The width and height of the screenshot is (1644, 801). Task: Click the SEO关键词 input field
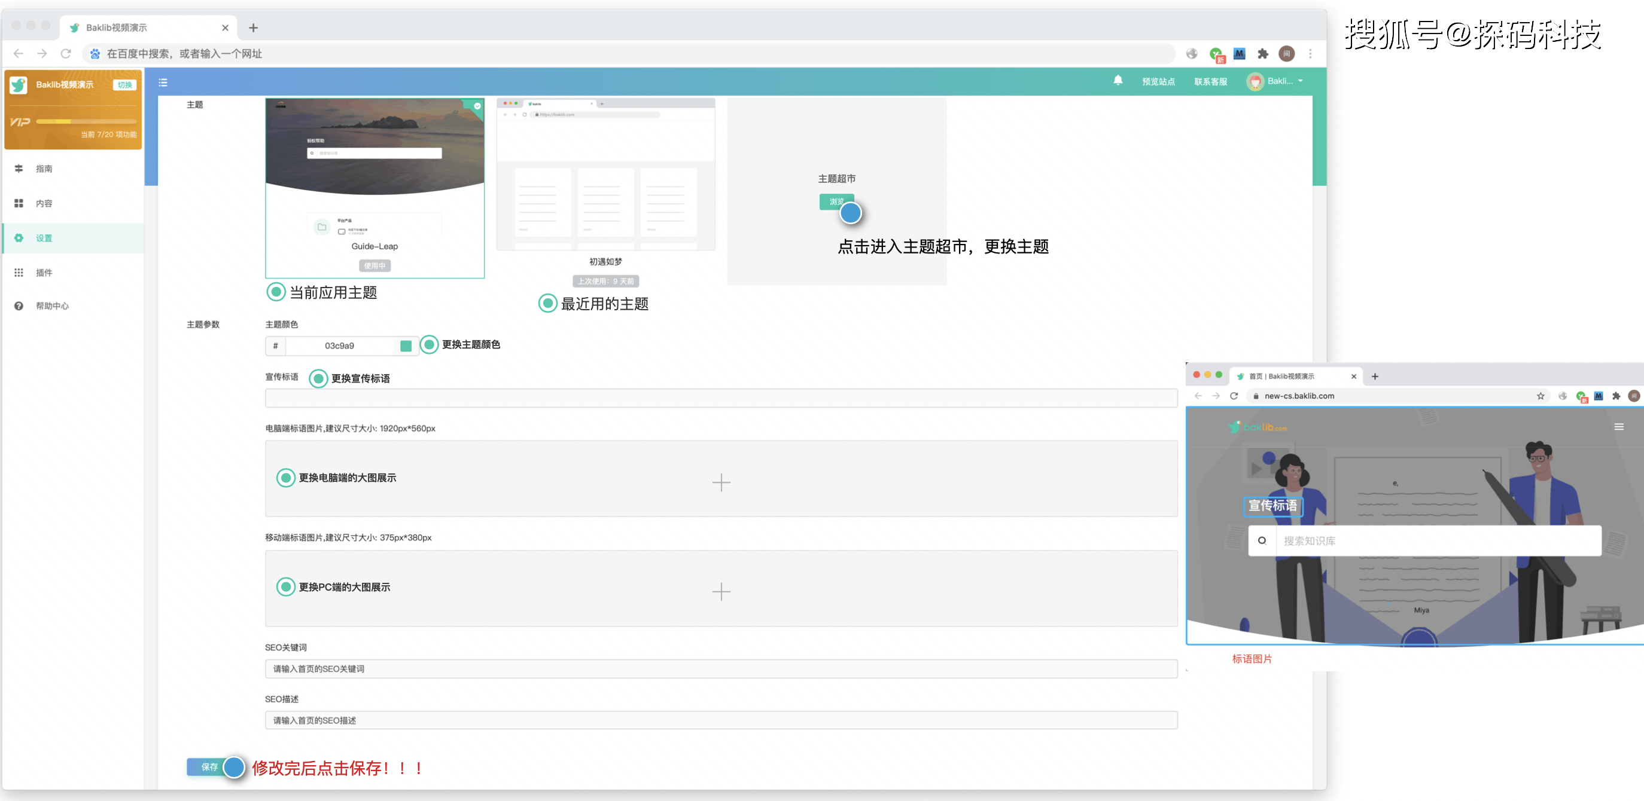[721, 668]
